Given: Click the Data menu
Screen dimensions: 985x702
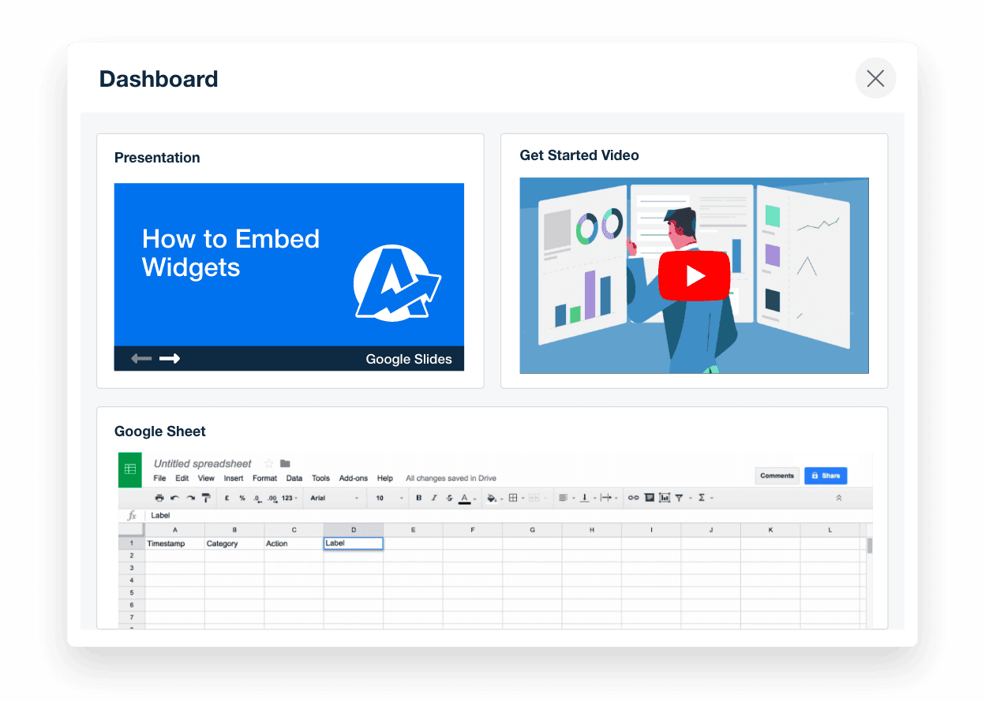Looking at the screenshot, I should 294,478.
